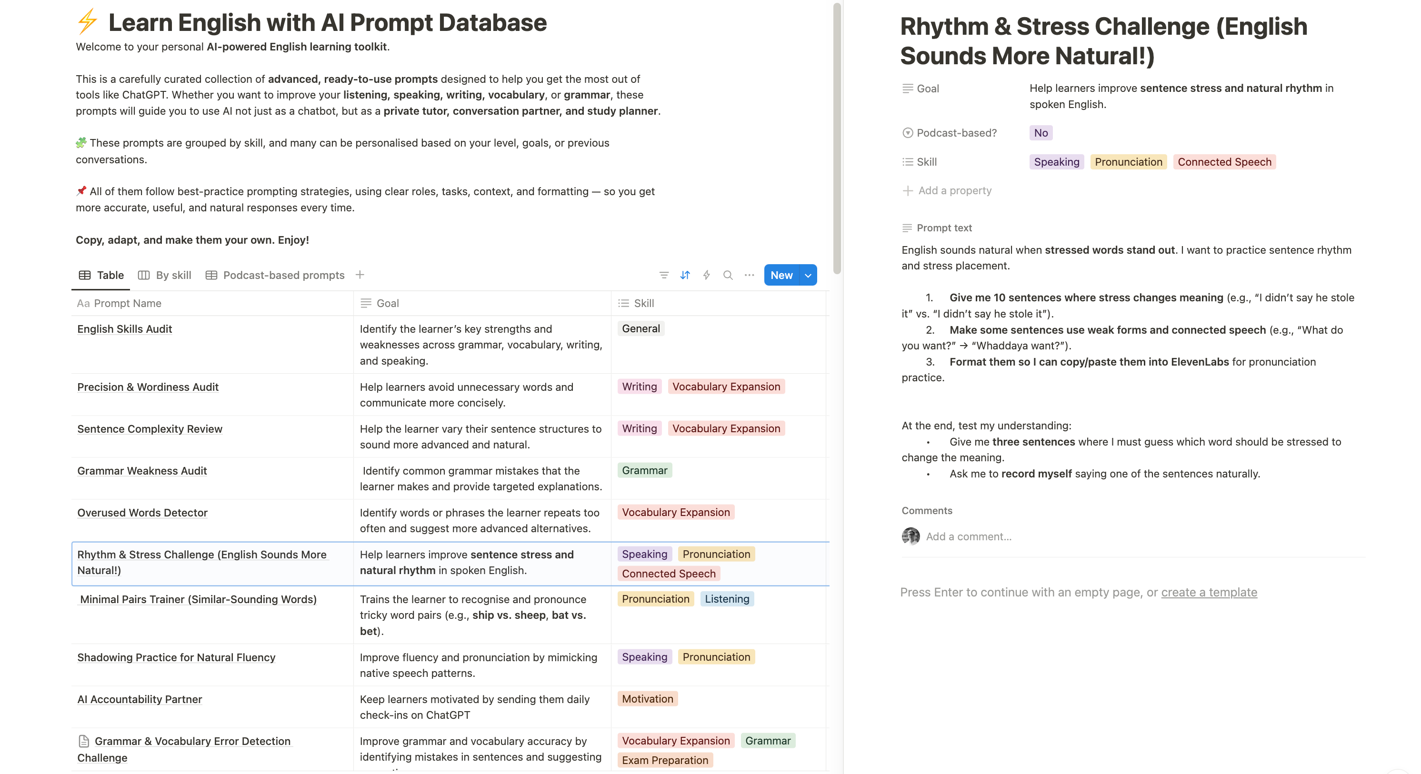1421x774 pixels.
Task: Click the commenter avatar thumbnail
Action: coord(910,536)
